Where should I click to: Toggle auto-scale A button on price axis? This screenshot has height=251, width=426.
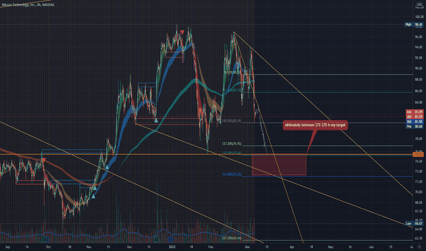[419, 246]
